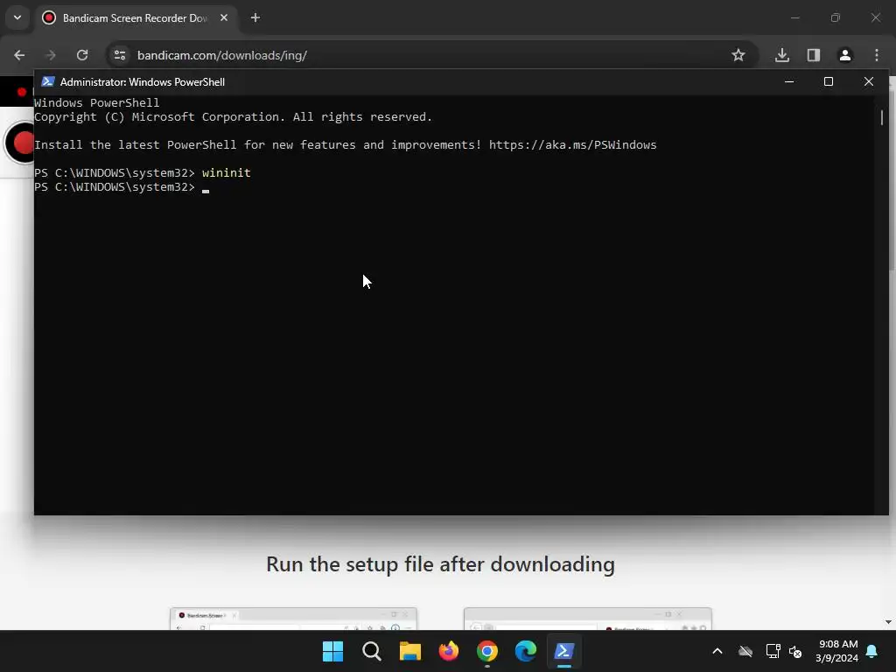The height and width of the screenshot is (672, 896).
Task: Open Chrome downloads tray icon
Action: tap(782, 55)
